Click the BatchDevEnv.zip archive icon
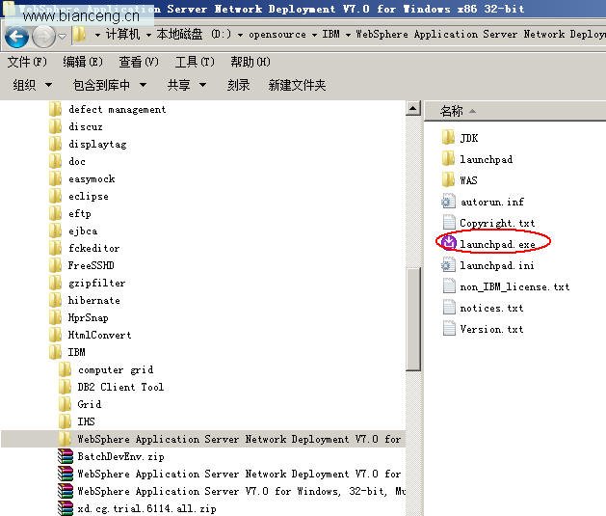 click(x=66, y=456)
